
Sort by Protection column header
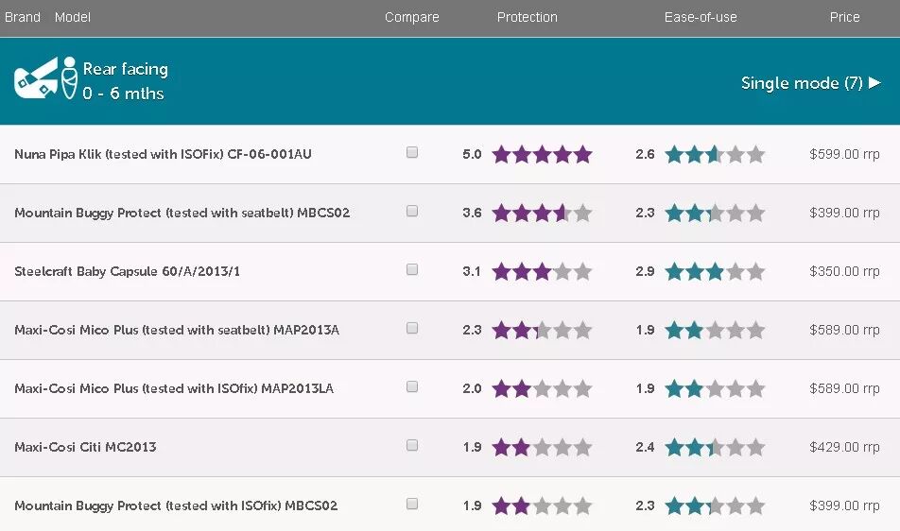tap(527, 17)
